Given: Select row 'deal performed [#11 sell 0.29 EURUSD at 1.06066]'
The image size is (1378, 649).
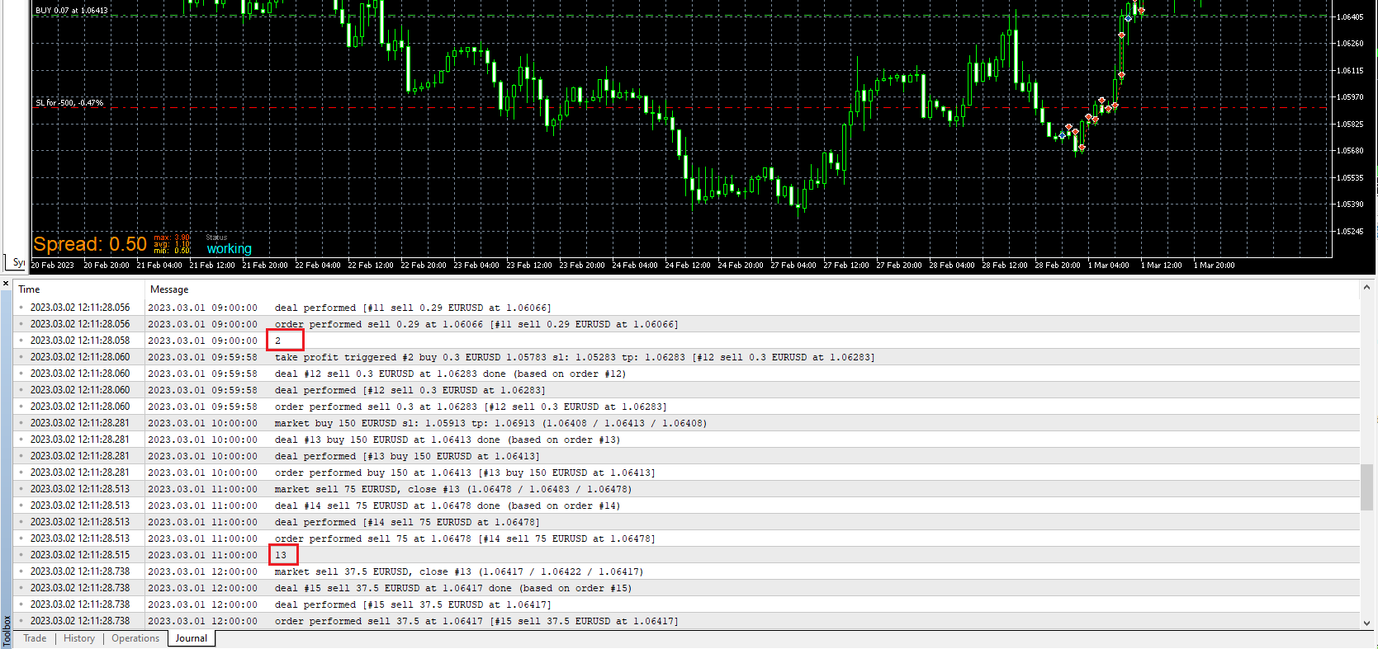Looking at the screenshot, I should tap(687, 308).
